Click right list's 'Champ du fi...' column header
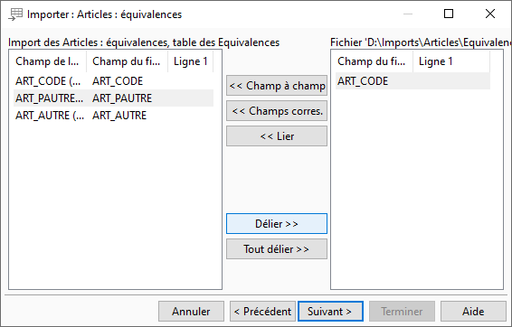Viewport: 512px width, 327px height. pyautogui.click(x=374, y=61)
